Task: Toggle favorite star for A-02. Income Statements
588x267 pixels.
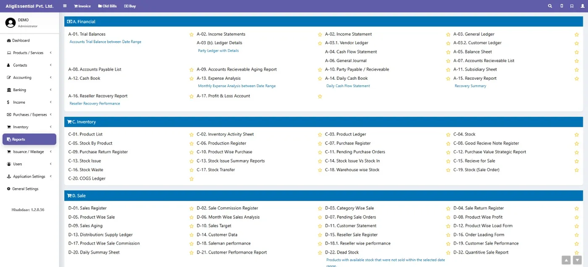Action: click(320, 34)
